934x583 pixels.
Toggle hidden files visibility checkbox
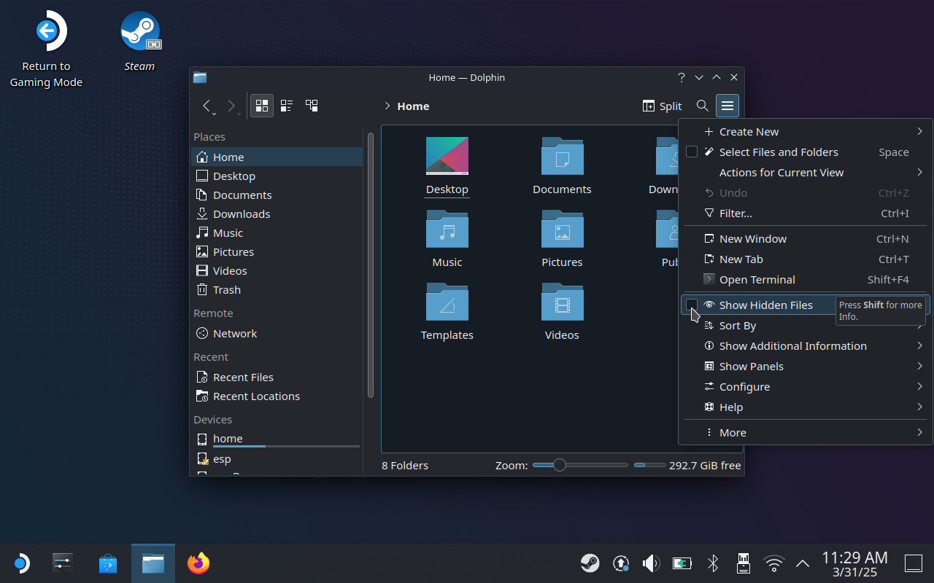691,305
